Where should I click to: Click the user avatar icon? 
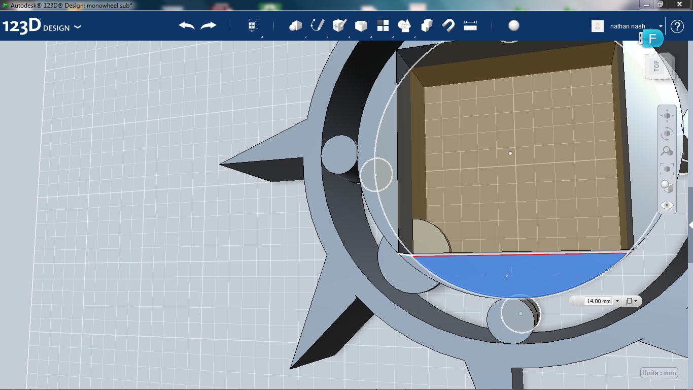coord(598,26)
